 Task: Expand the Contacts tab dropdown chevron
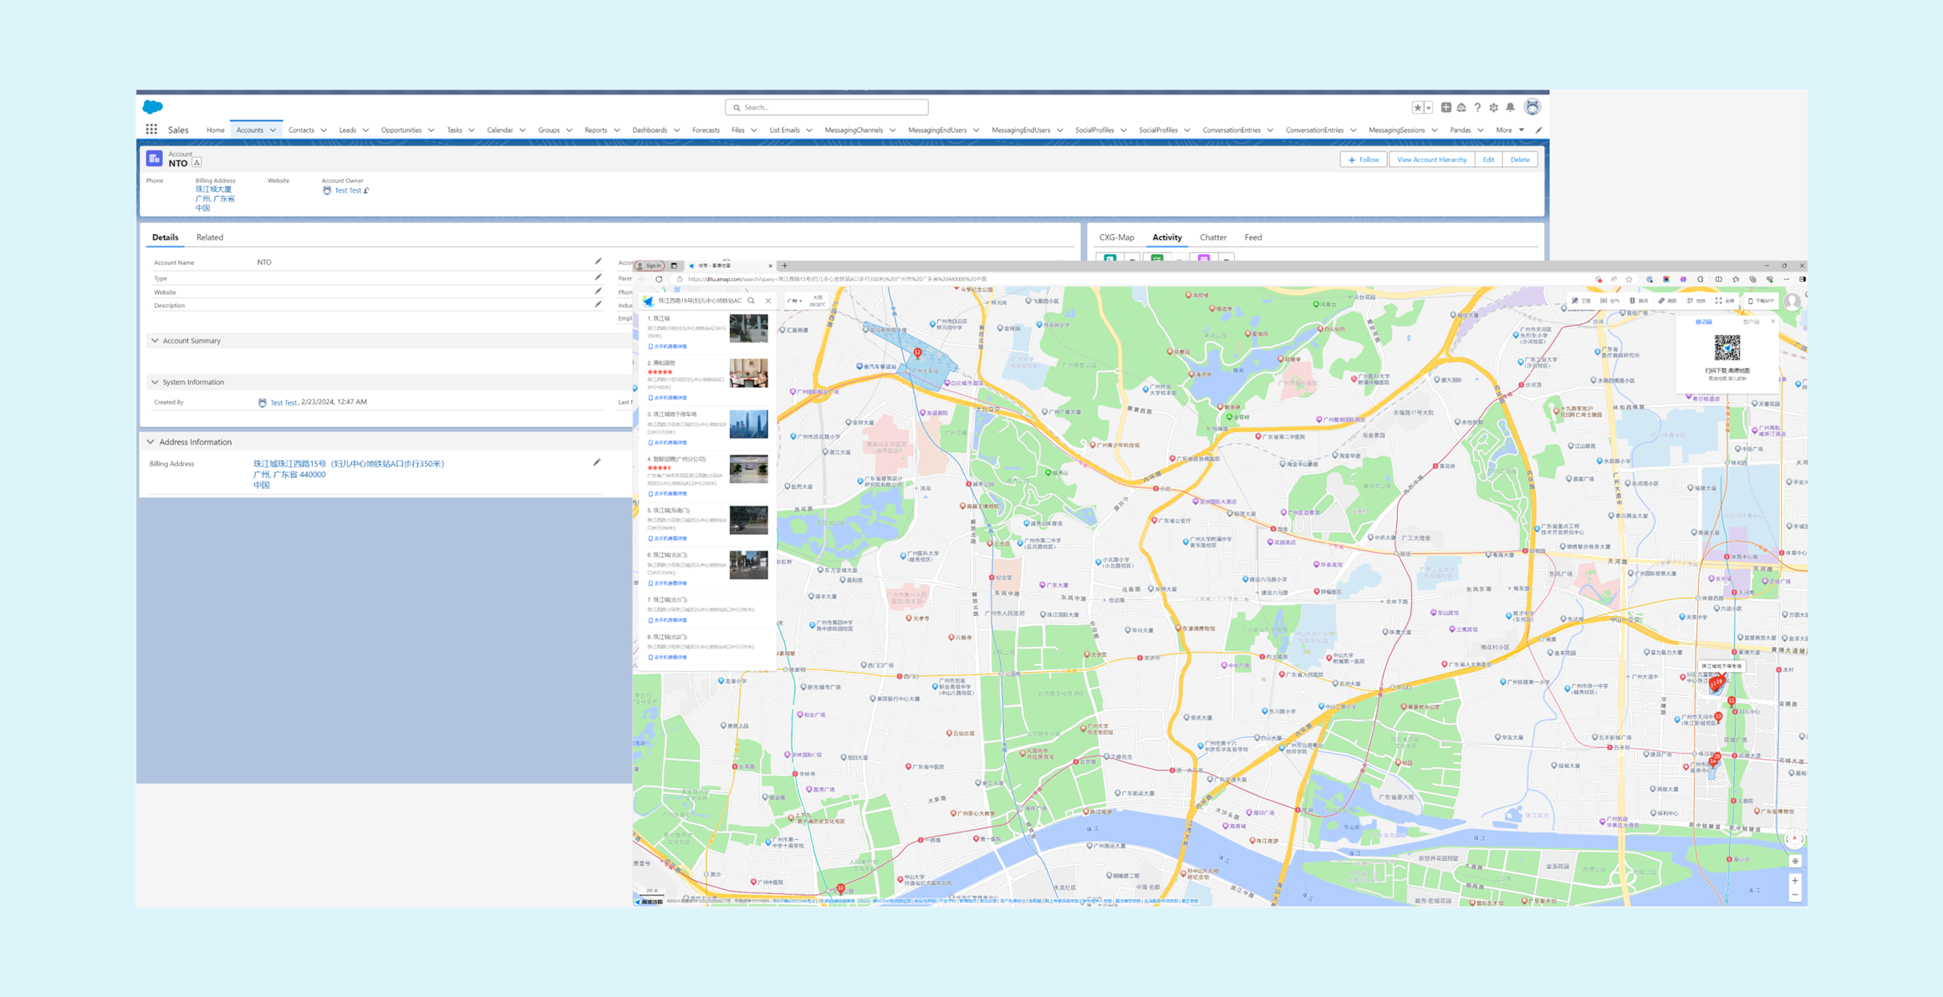click(x=324, y=130)
